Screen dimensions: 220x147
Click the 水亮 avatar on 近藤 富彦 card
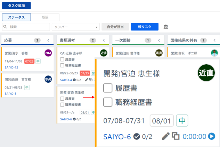coord(48,79)
